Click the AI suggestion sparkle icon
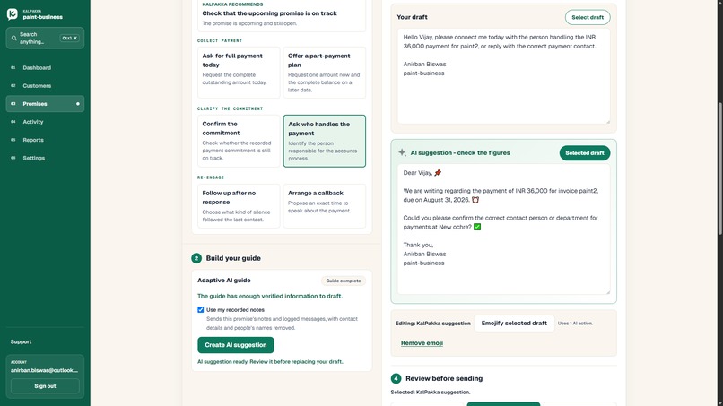Screen dimensions: 723x406 point(402,152)
